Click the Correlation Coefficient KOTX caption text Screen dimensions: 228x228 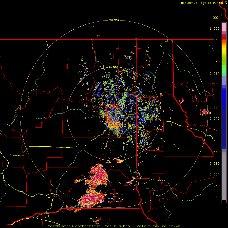114,226
